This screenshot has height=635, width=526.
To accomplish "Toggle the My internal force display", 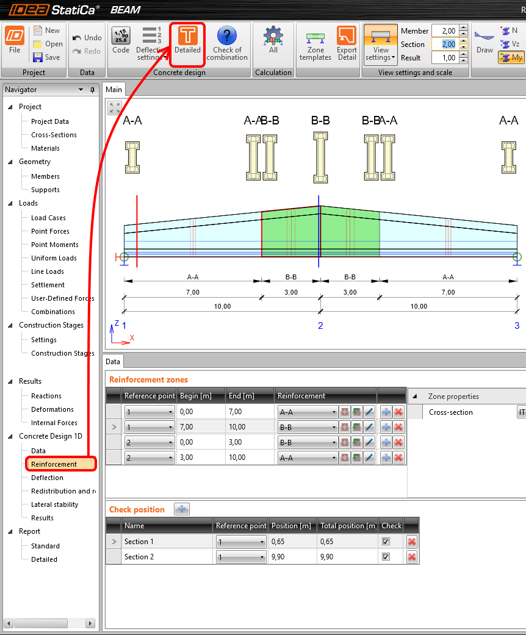I will pos(511,57).
